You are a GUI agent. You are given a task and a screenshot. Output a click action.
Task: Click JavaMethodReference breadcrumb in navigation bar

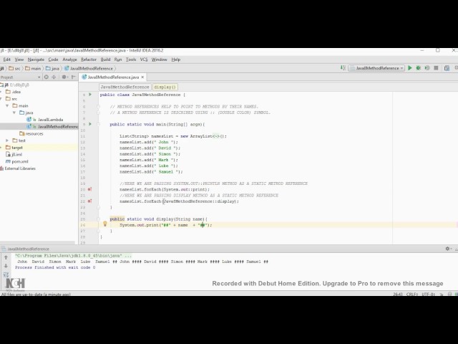[89, 69]
